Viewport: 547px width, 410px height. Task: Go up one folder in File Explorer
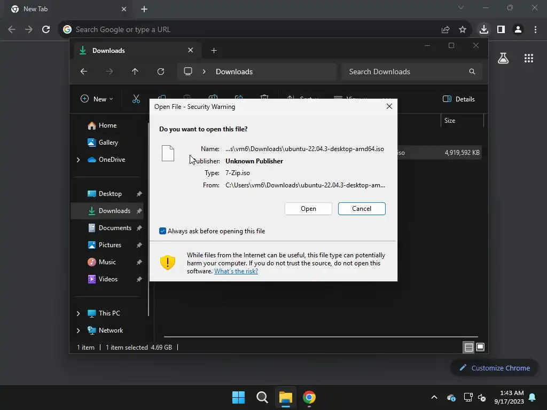(x=135, y=72)
